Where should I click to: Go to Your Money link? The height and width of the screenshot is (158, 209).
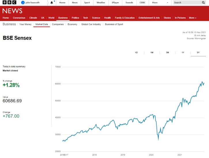click(x=25, y=24)
